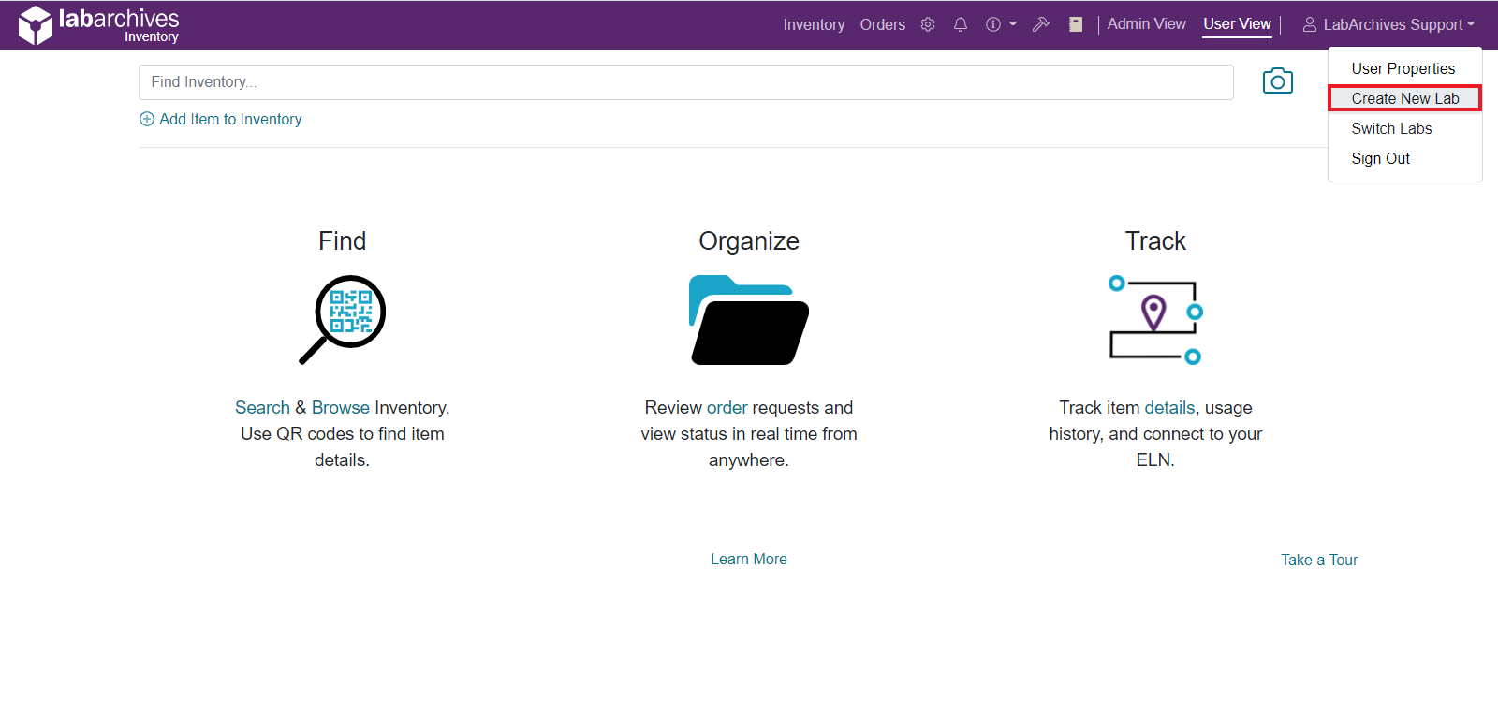Click Add Item to Inventory link
This screenshot has height=728, width=1498.
click(230, 119)
